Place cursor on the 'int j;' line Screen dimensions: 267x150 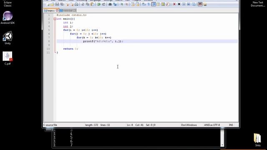(x=68, y=26)
